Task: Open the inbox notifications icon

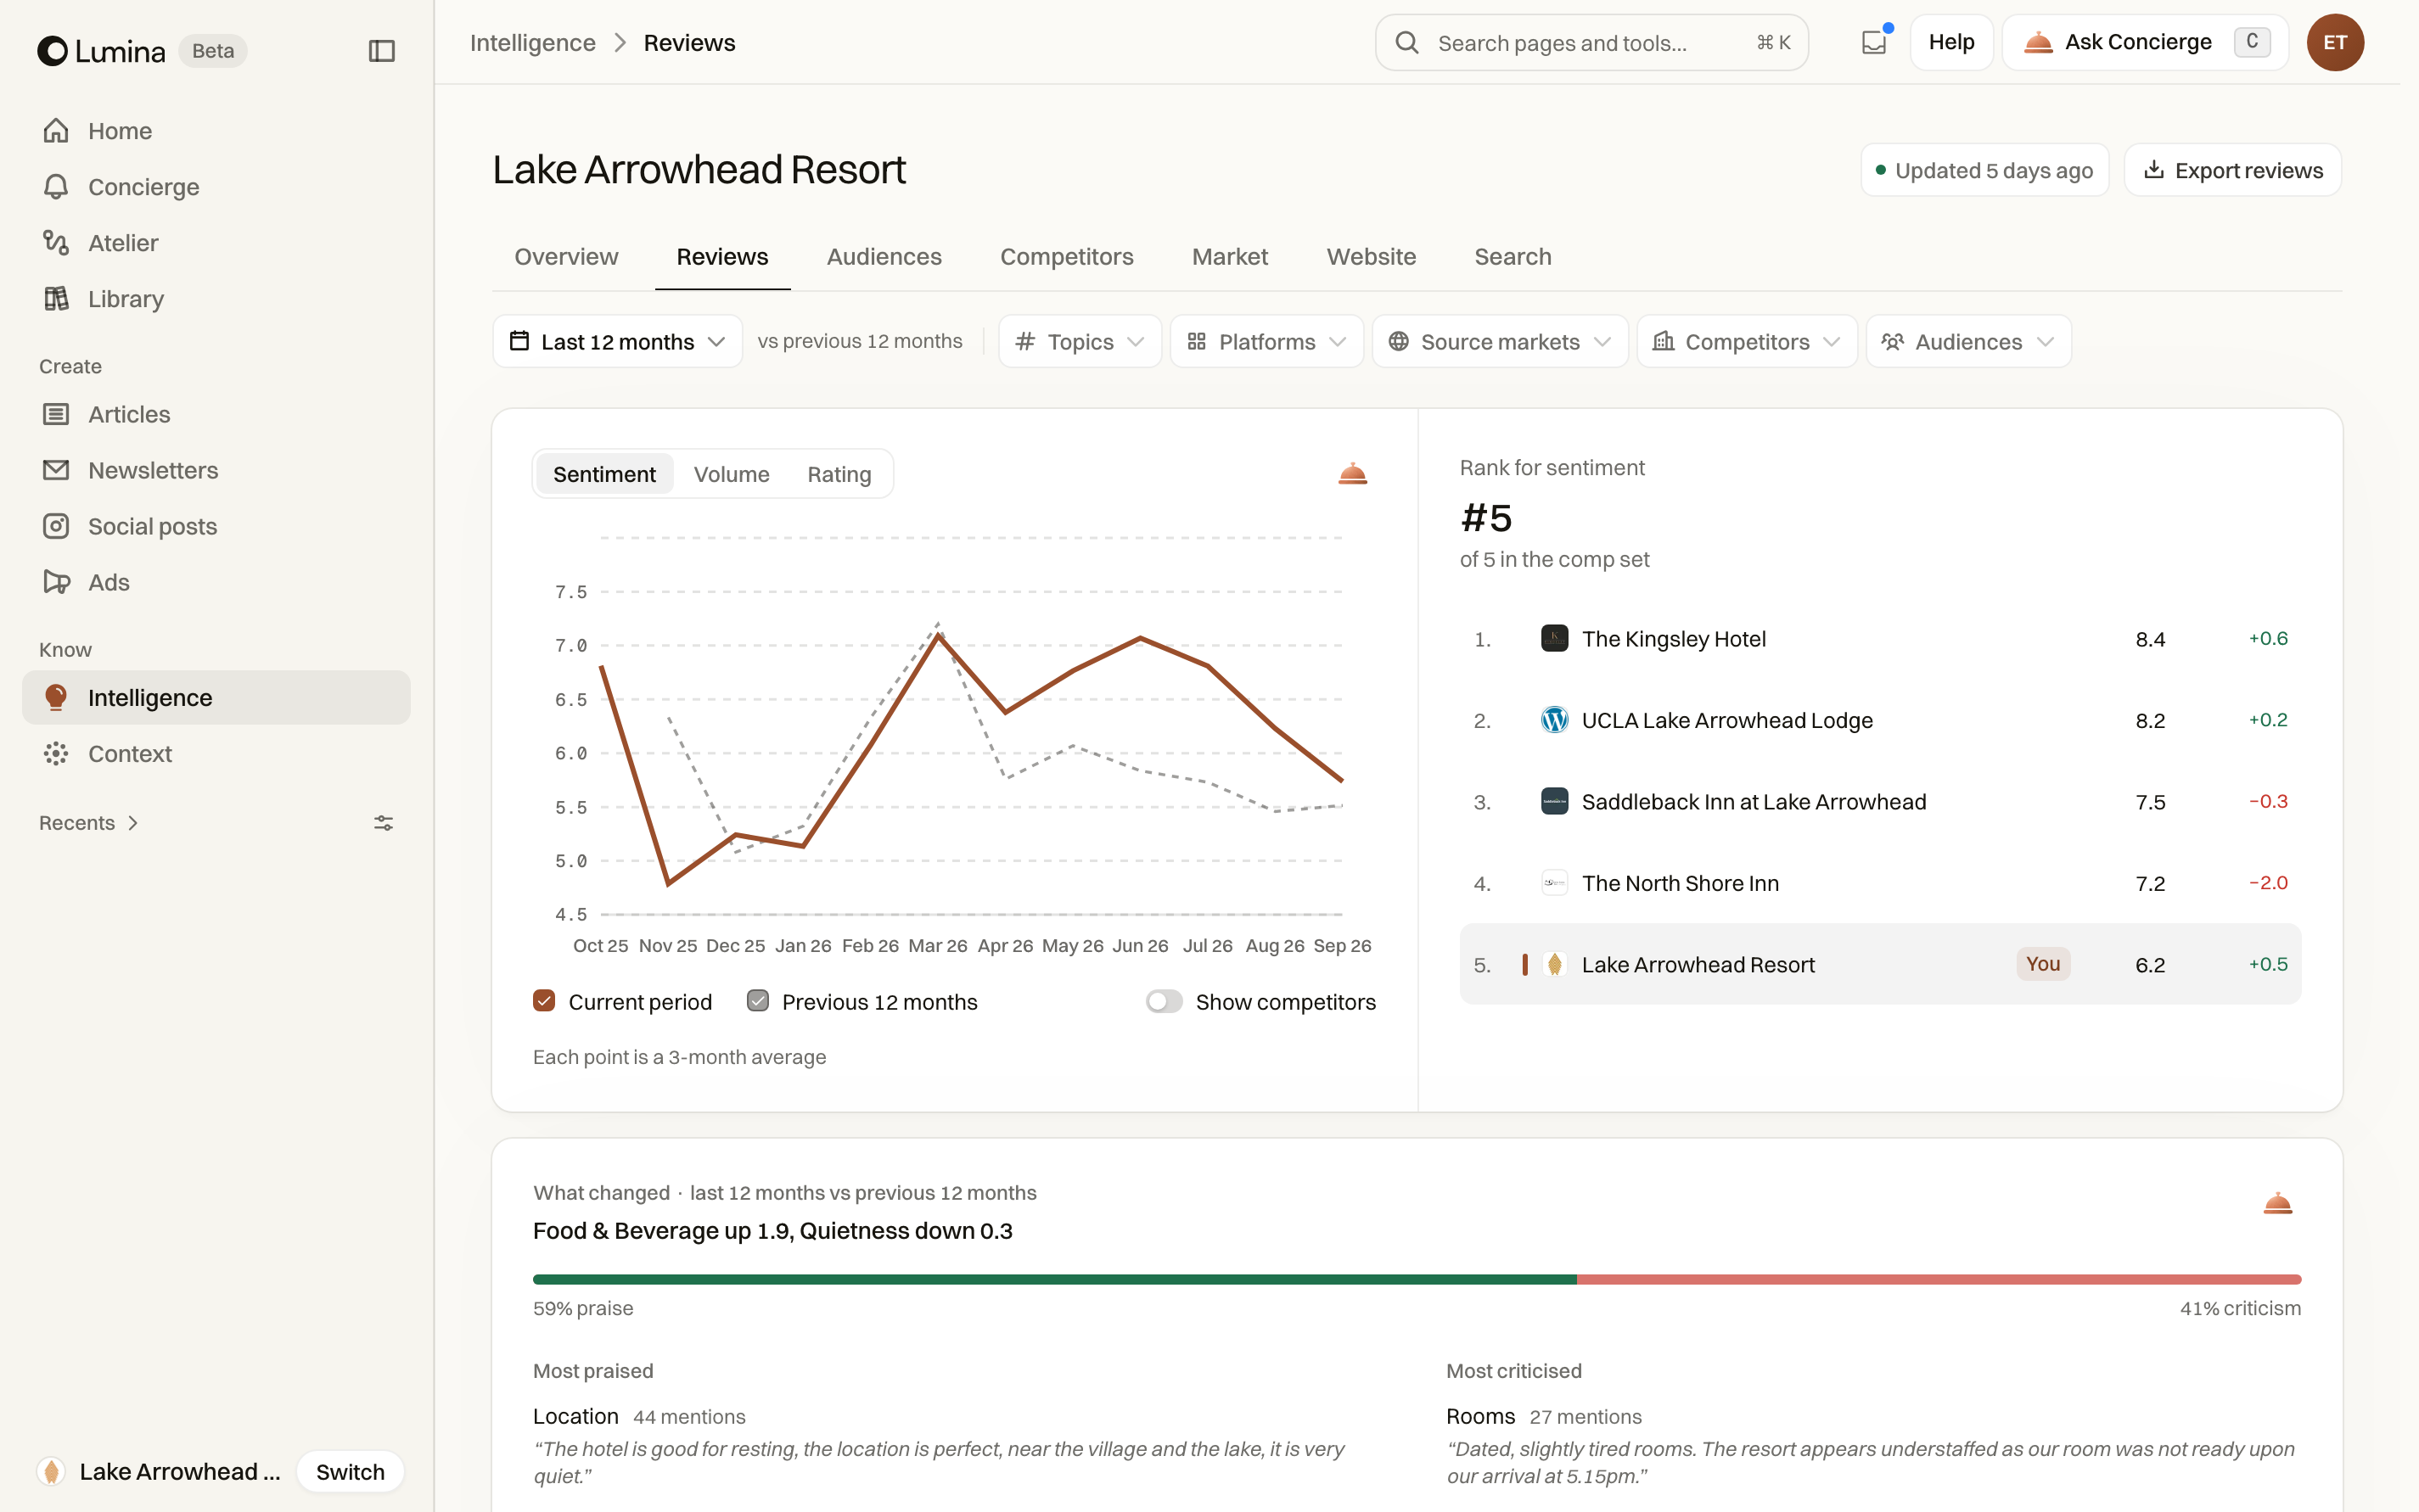Action: coord(1874,42)
